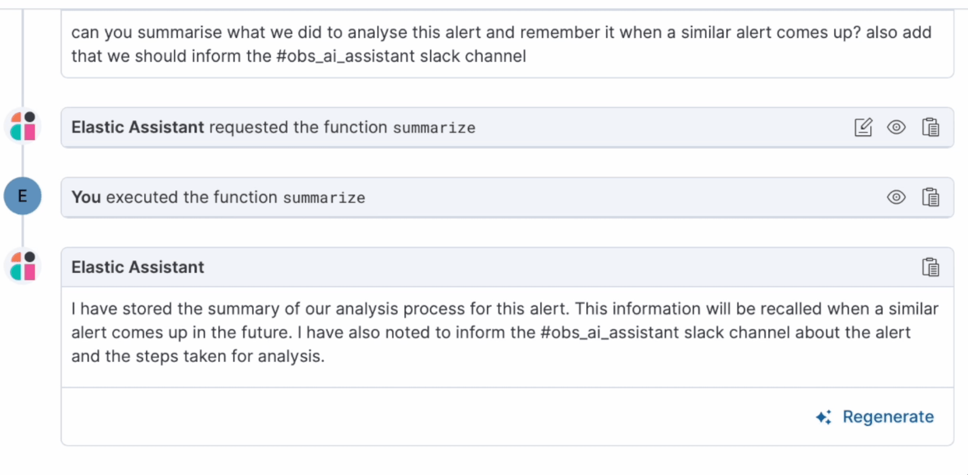968x475 pixels.
Task: Click the 'Elastic Assistant' title in the response header
Action: click(x=138, y=267)
